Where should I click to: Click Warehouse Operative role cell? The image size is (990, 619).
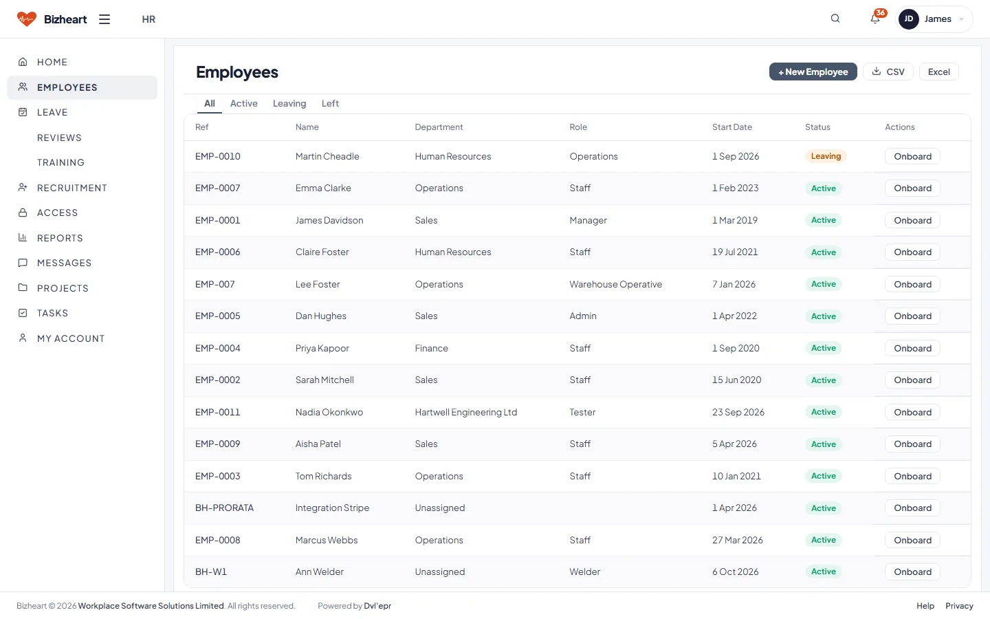tap(615, 284)
